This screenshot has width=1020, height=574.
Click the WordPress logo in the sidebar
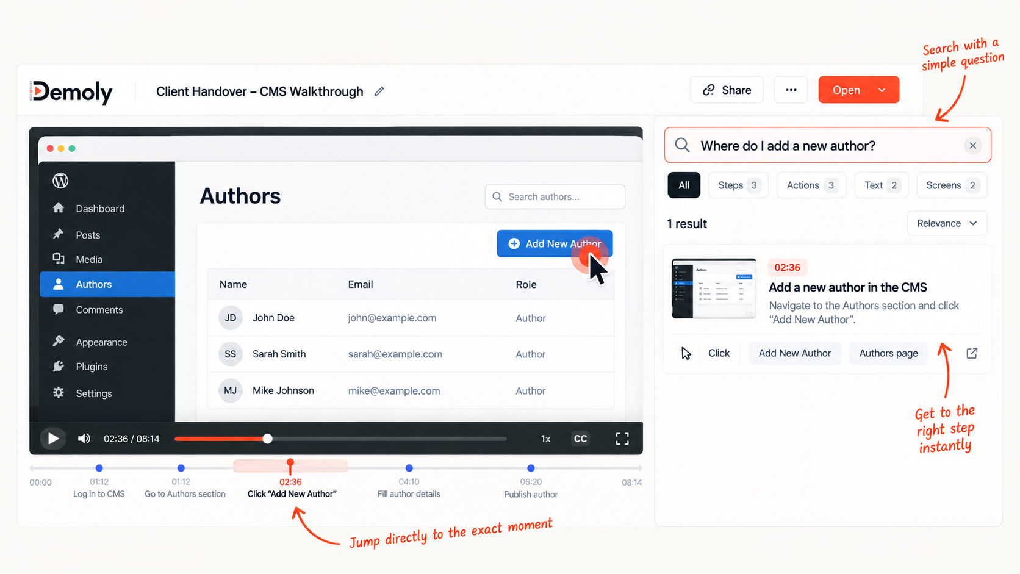[x=60, y=181]
